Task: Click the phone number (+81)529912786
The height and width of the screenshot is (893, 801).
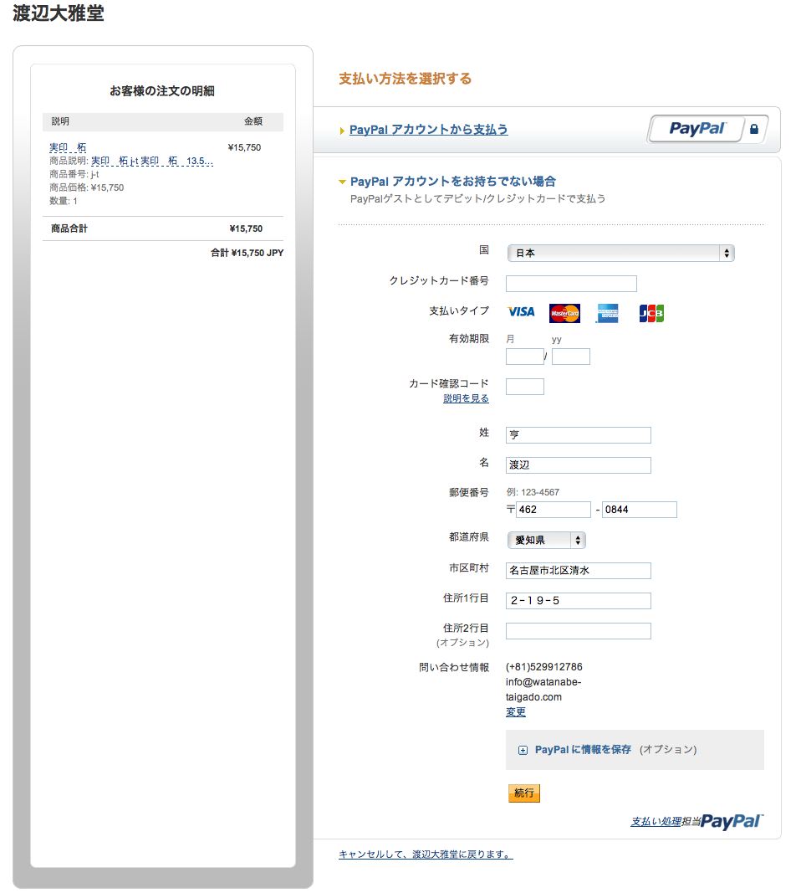Action: (x=543, y=667)
